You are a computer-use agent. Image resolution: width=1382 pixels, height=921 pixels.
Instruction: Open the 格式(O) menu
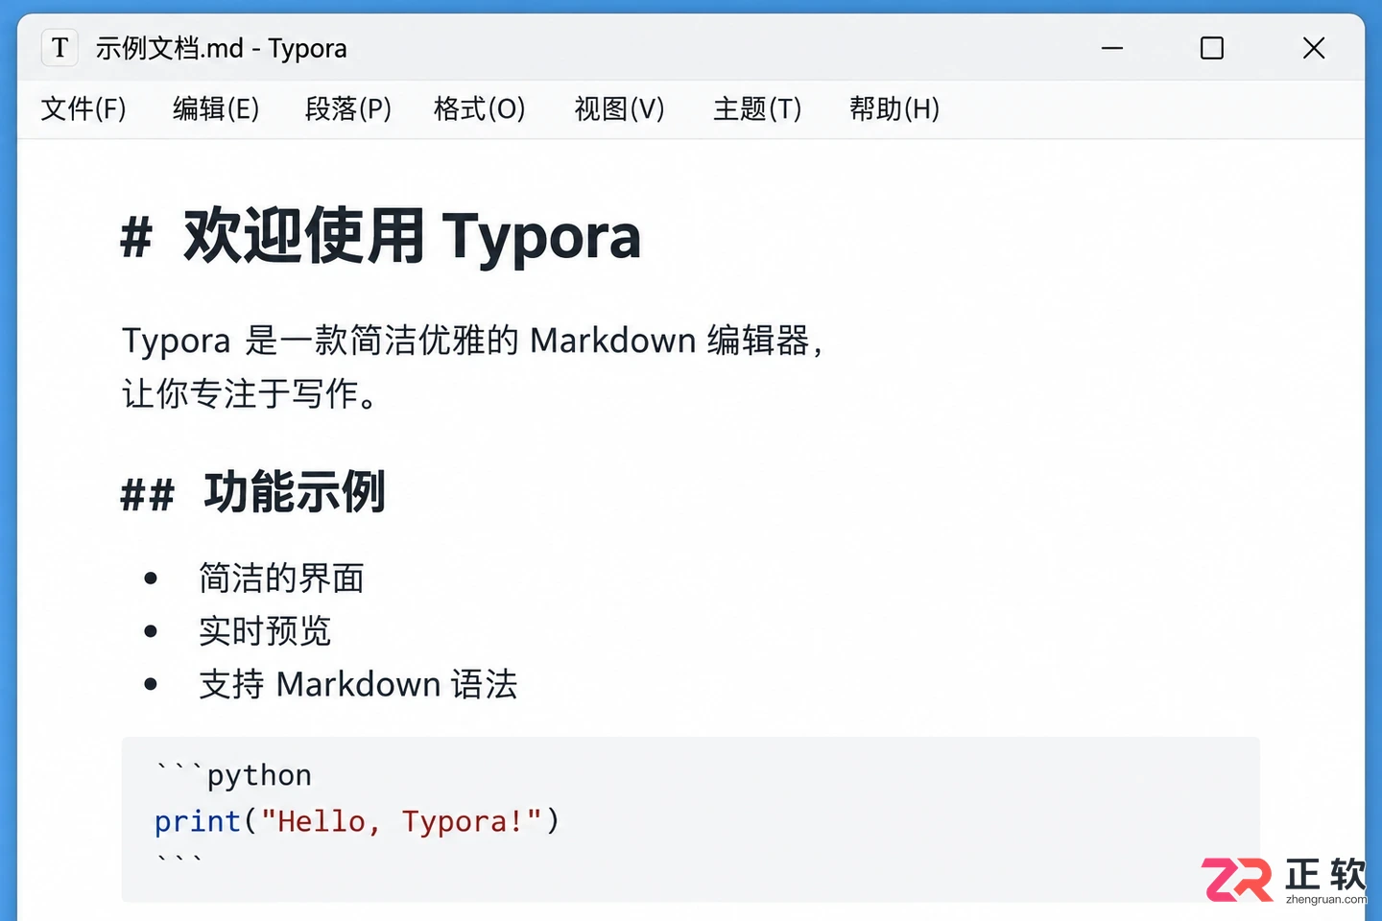pyautogui.click(x=479, y=109)
